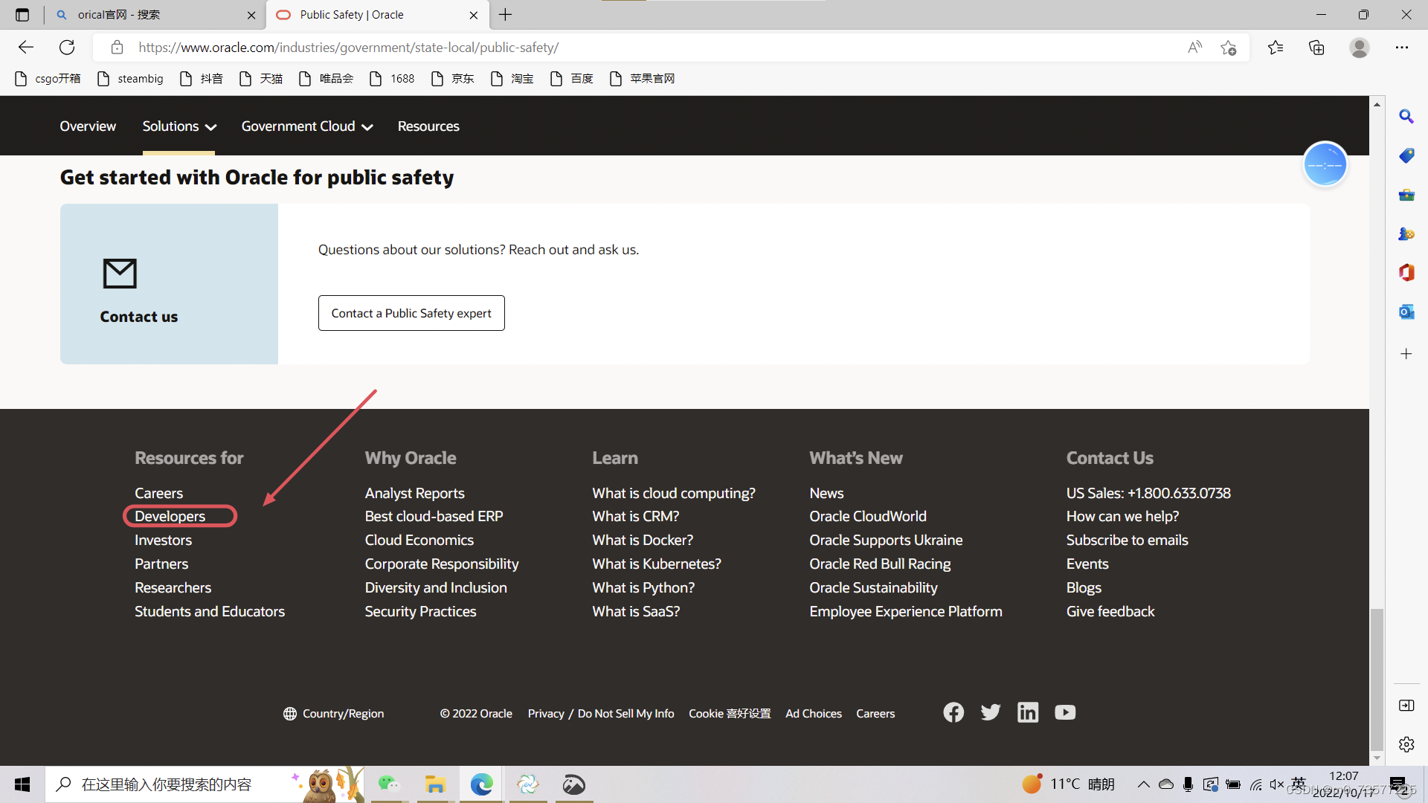The width and height of the screenshot is (1428, 803).
Task: Open the Overview nav item
Action: pyautogui.click(x=88, y=126)
